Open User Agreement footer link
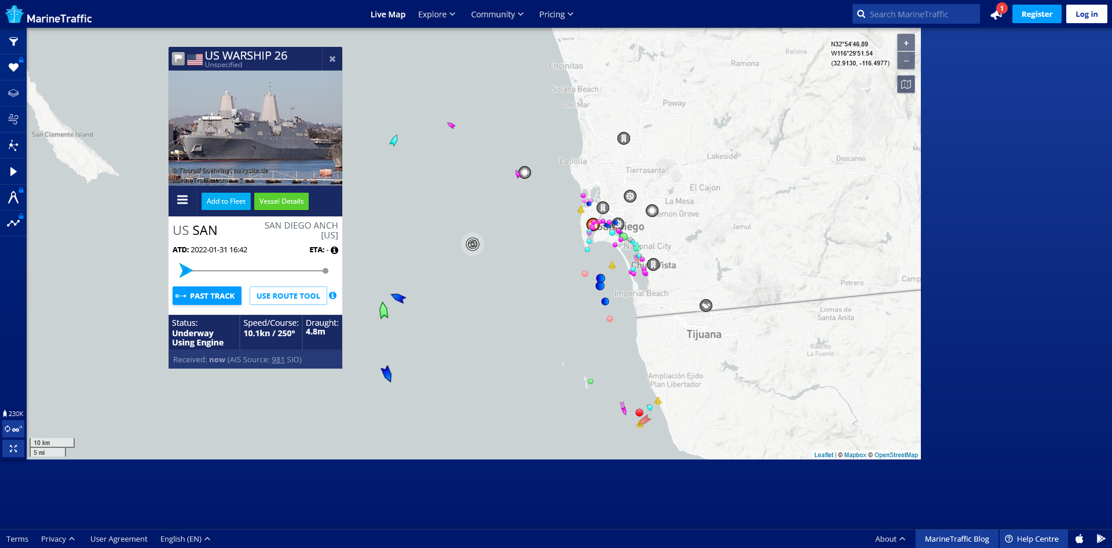Screen dimensions: 1112x548 119,539
